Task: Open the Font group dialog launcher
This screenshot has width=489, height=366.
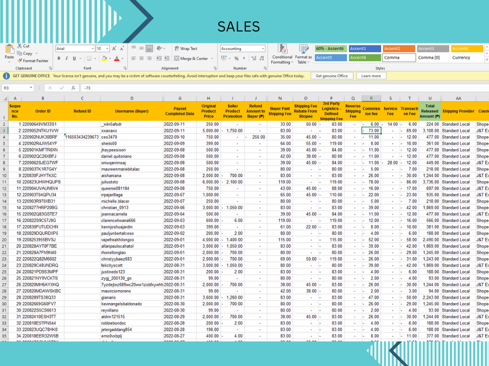Action: 125,68
